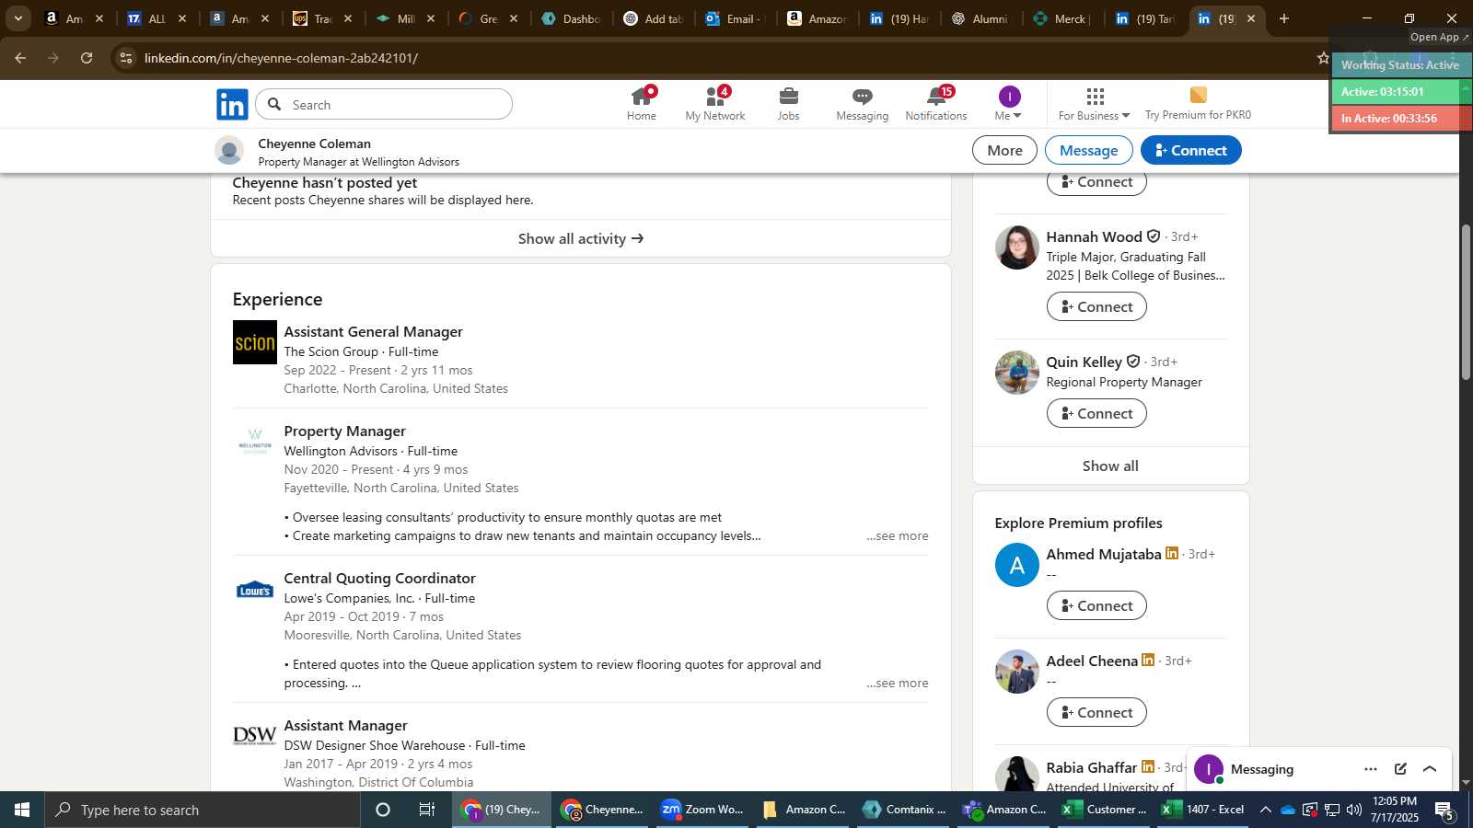Switch to the Add tab tab
1473x828 pixels.
pos(654,18)
